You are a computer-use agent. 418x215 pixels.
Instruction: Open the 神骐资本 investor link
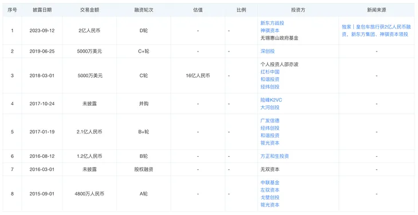click(x=270, y=31)
